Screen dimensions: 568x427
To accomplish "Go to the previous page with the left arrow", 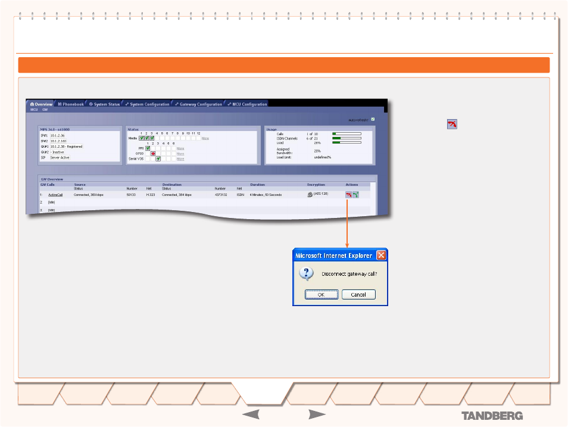I will [251, 414].
